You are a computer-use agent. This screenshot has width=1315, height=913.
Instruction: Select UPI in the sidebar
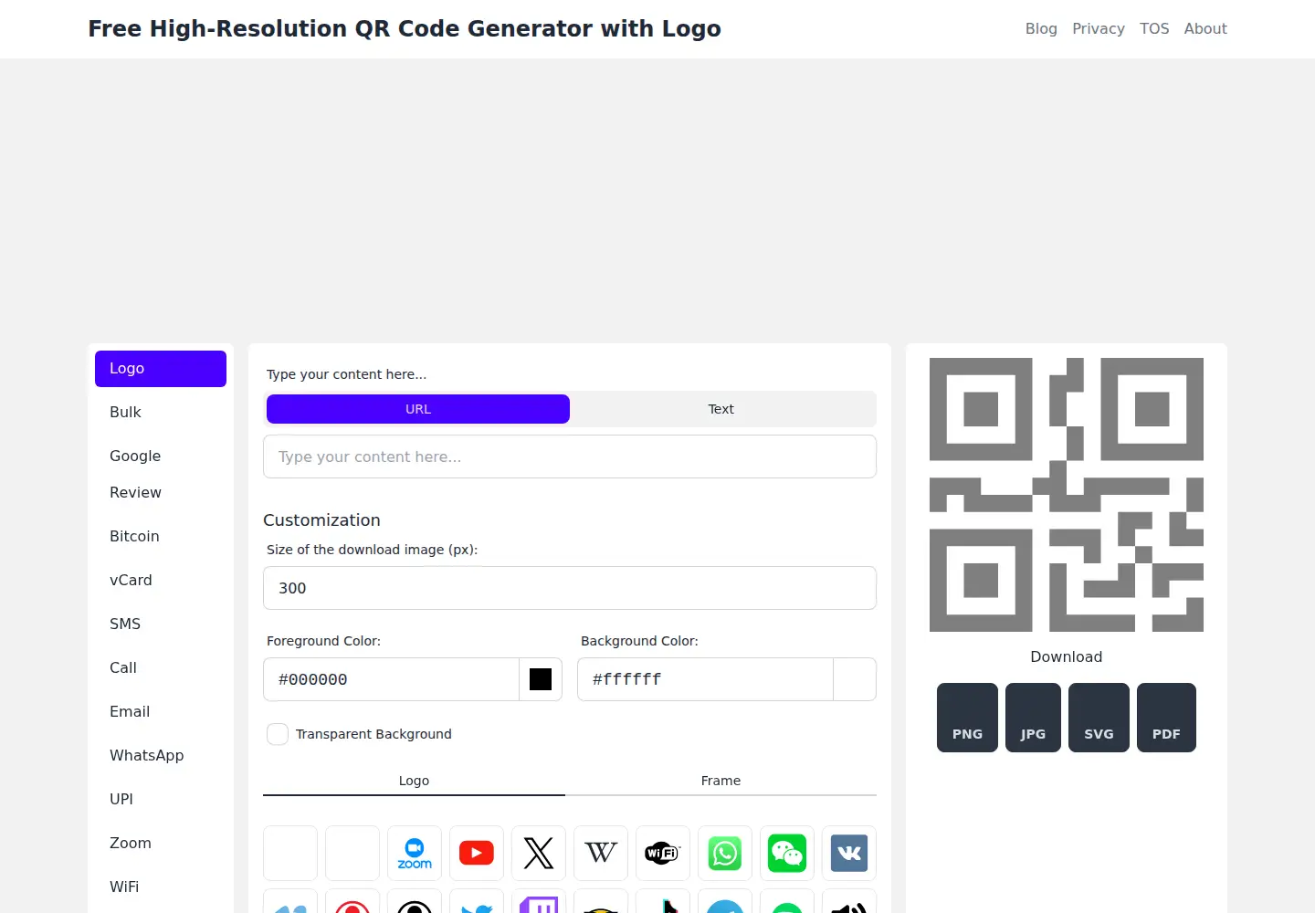point(161,800)
